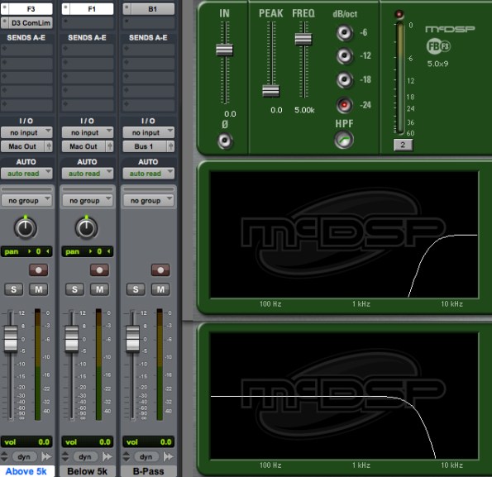Open no group selector on B-Pass

click(148, 200)
